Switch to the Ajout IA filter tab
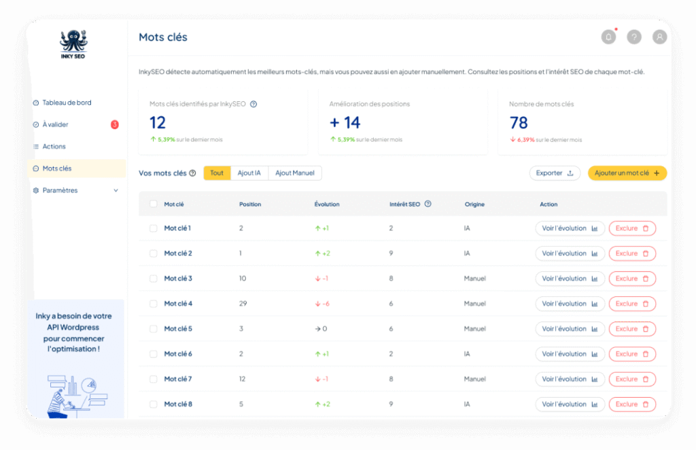Screen dimensions: 696x450 point(249,173)
